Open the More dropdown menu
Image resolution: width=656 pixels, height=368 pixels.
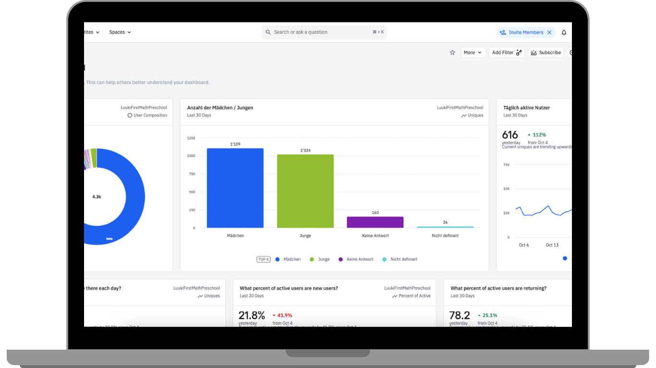[473, 52]
